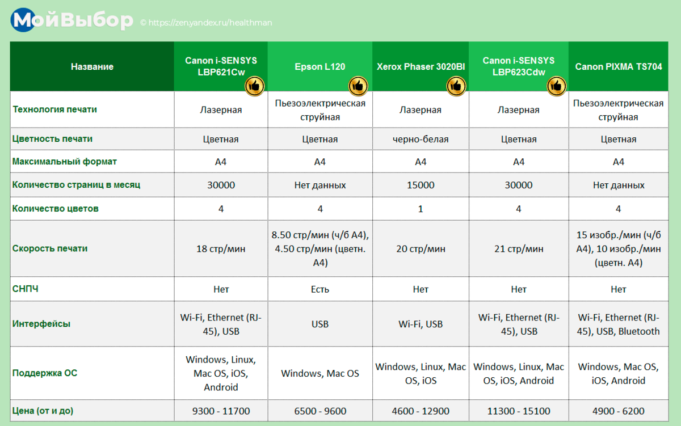
Task: Select the черно-белая cell
Action: 421,139
